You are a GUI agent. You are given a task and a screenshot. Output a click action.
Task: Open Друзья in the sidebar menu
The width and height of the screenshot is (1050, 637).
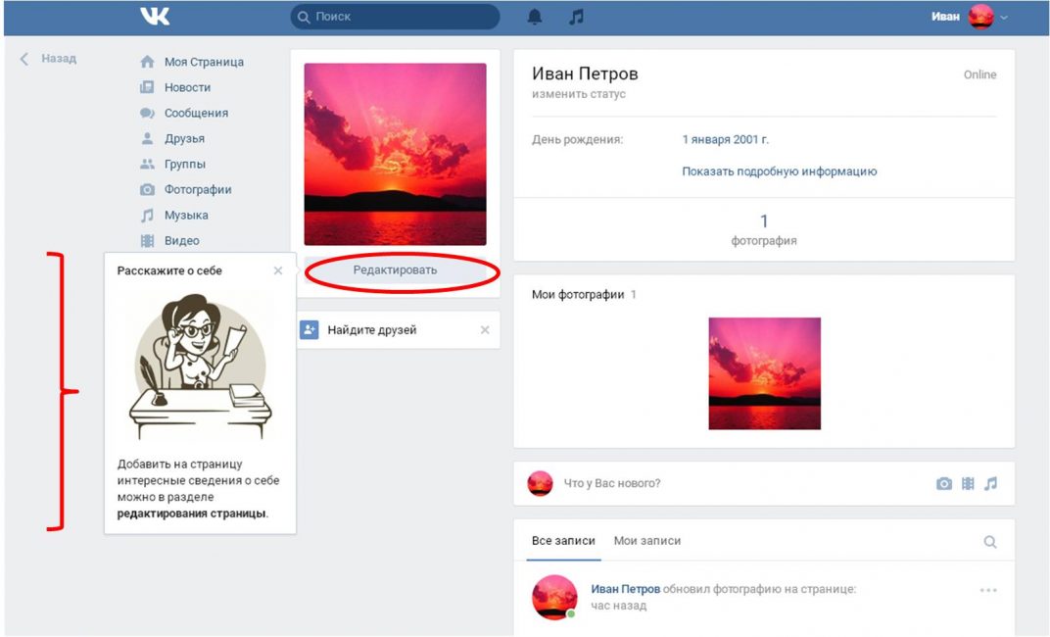click(x=184, y=138)
